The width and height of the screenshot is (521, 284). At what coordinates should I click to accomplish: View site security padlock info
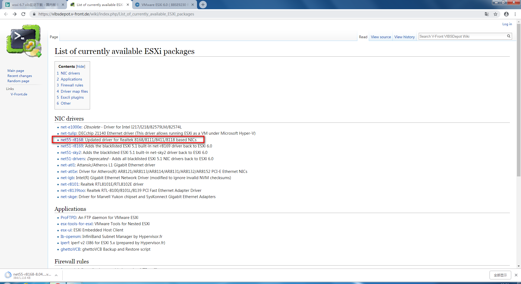tap(34, 14)
